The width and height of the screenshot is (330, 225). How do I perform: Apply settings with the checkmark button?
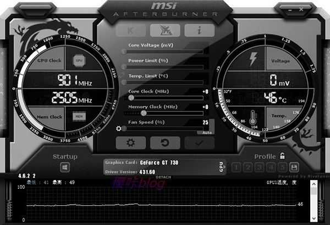(x=200, y=143)
